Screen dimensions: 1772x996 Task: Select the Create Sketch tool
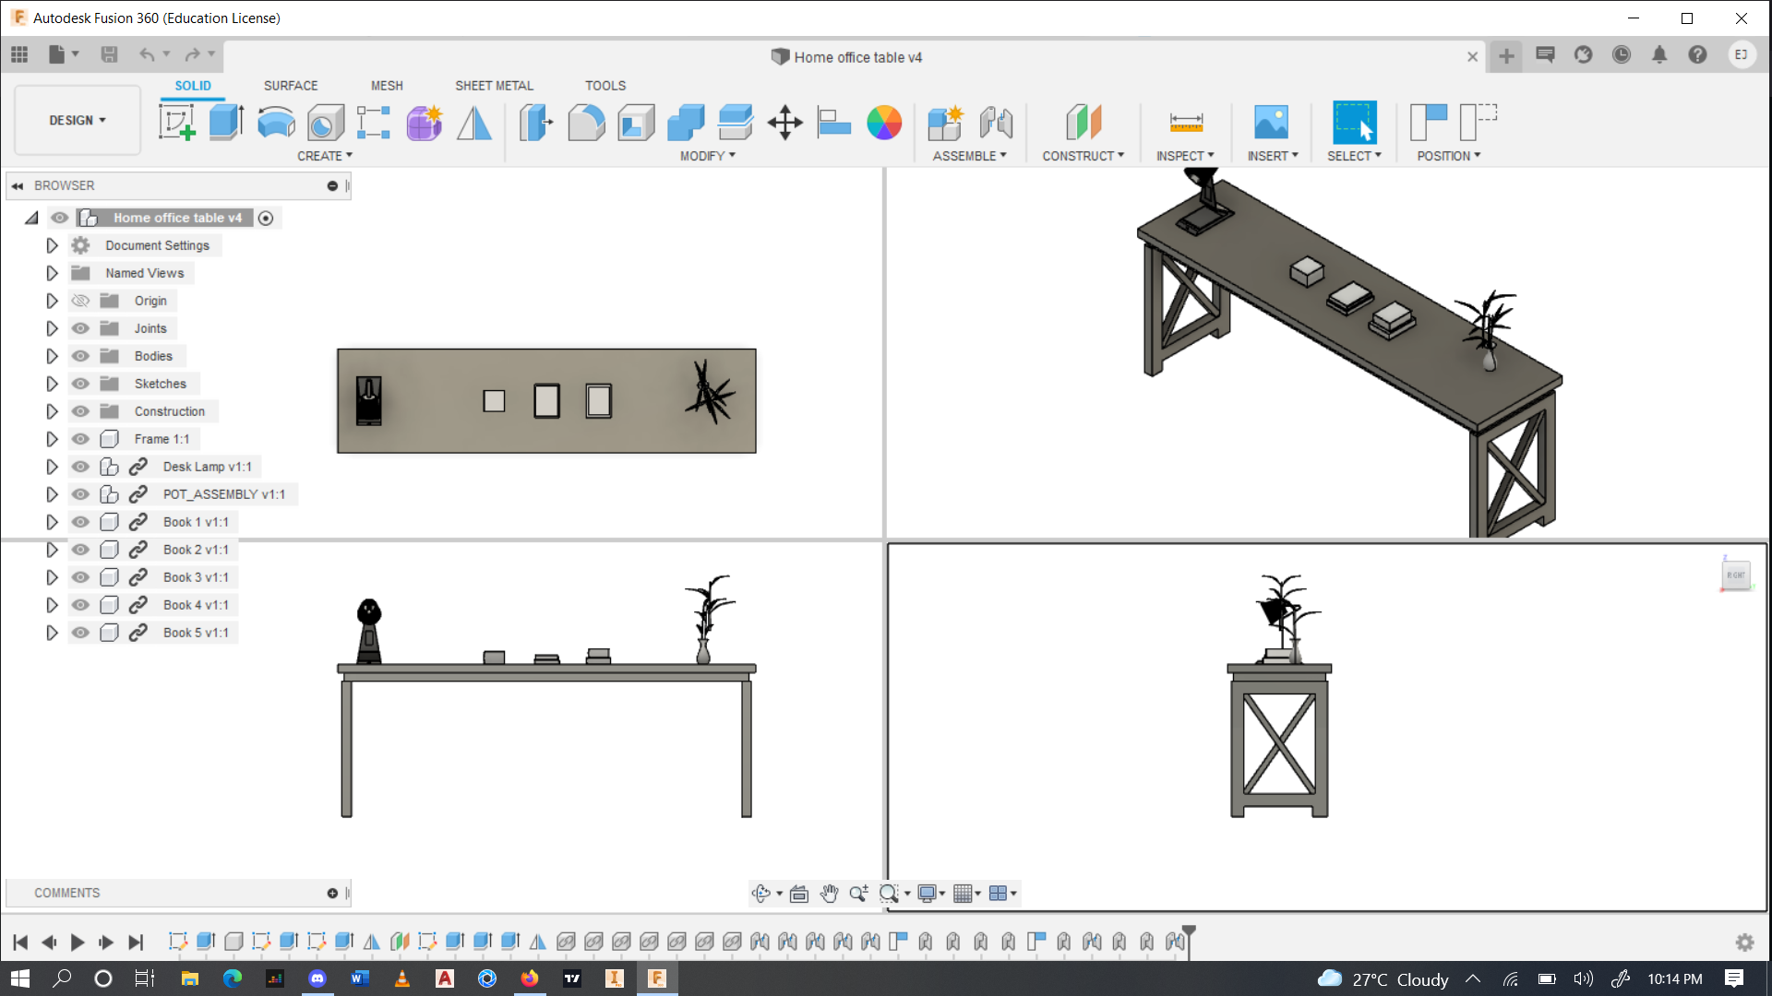(176, 122)
